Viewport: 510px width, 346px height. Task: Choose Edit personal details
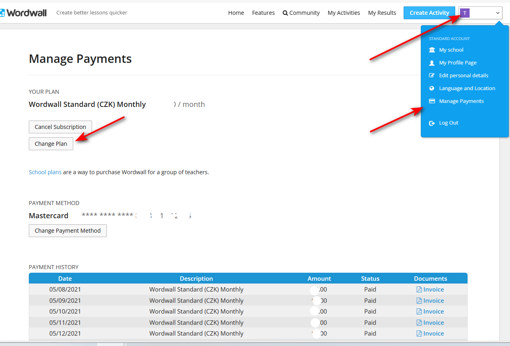point(464,76)
